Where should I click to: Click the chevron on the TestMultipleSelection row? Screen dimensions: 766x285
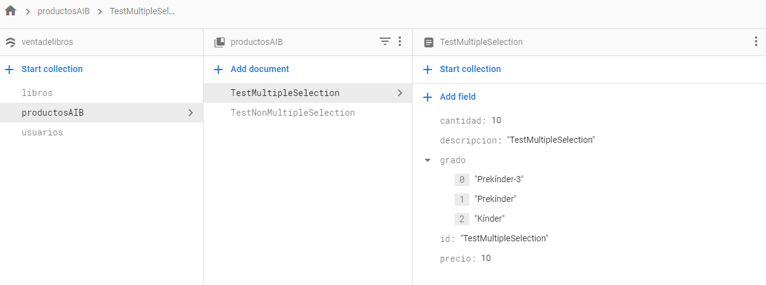(x=400, y=93)
